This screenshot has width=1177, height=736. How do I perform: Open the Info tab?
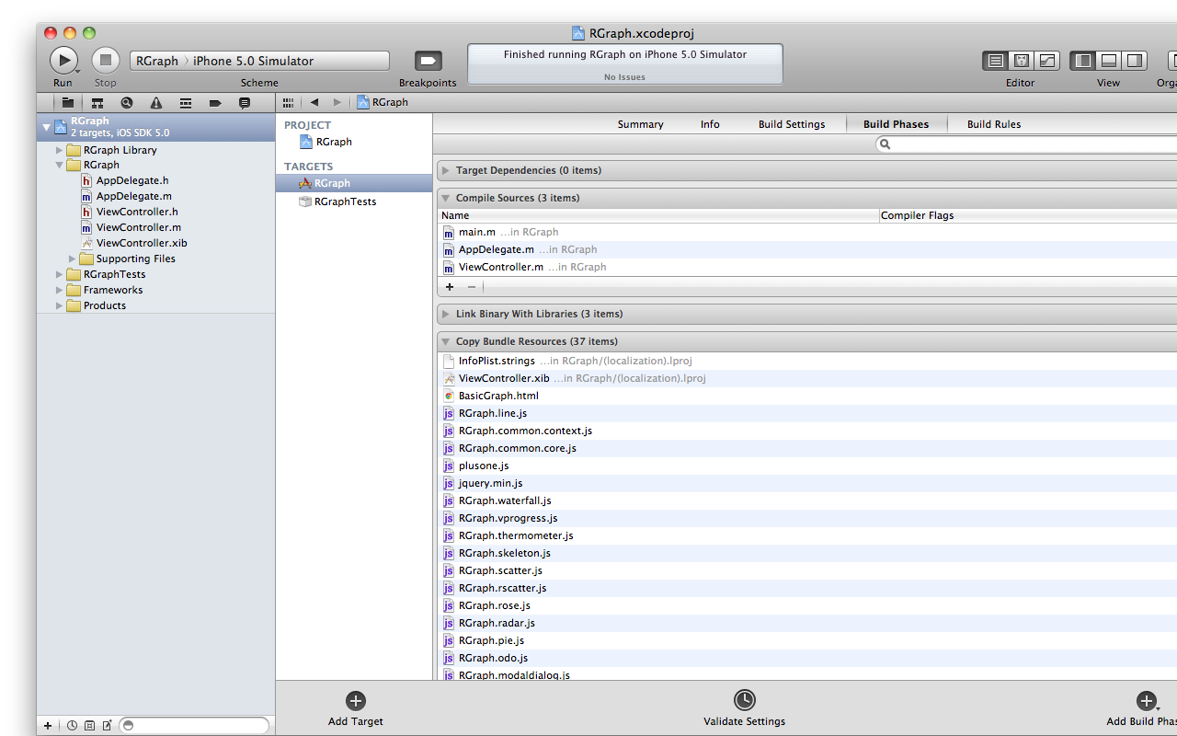click(710, 124)
